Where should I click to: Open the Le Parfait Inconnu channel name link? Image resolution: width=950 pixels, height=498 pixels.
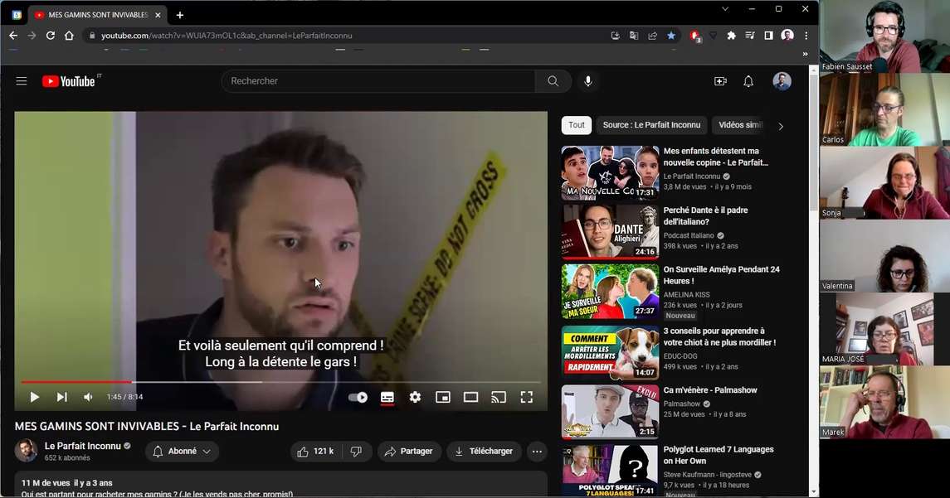coord(83,446)
